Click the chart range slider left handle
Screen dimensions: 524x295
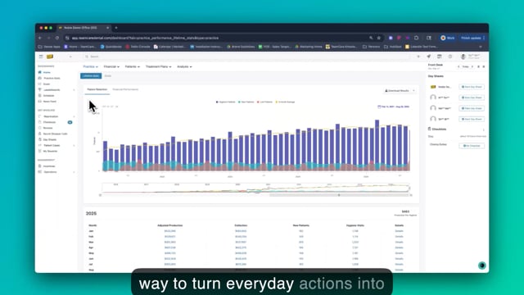click(100, 195)
